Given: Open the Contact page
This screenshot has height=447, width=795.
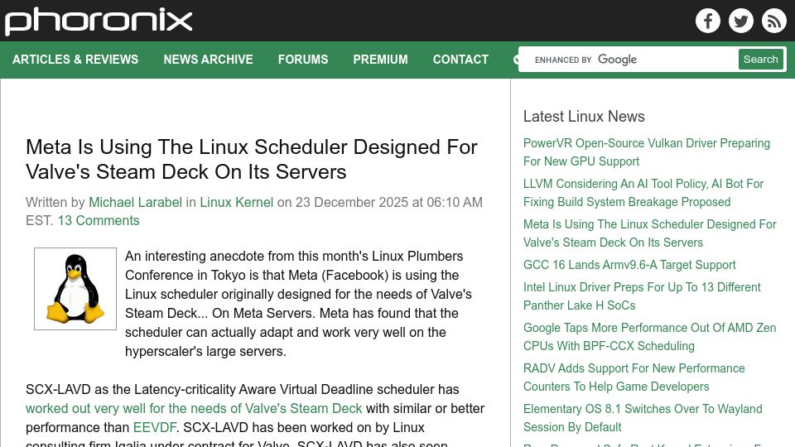Looking at the screenshot, I should pos(460,60).
